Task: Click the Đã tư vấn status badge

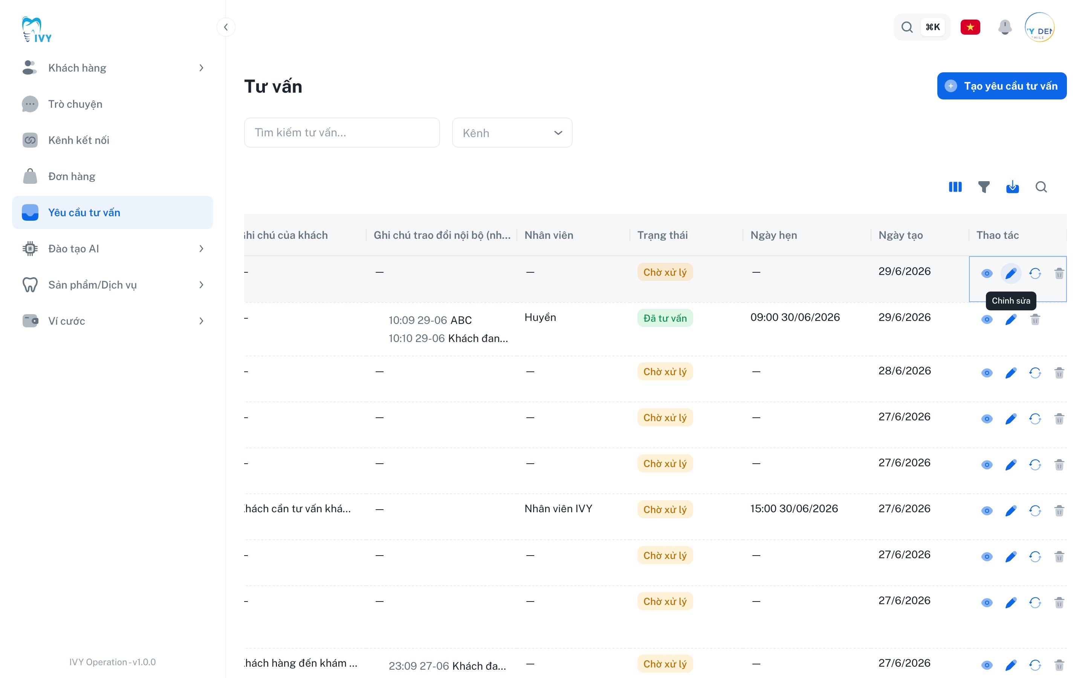Action: pyautogui.click(x=665, y=318)
